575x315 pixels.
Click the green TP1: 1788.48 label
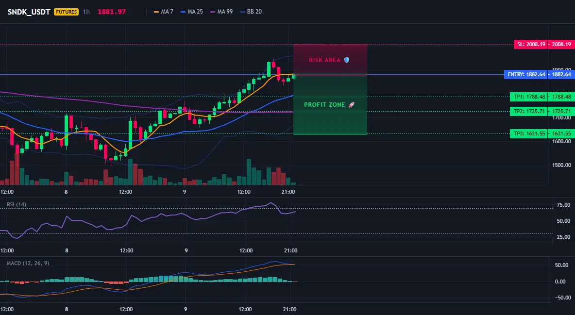[529, 97]
